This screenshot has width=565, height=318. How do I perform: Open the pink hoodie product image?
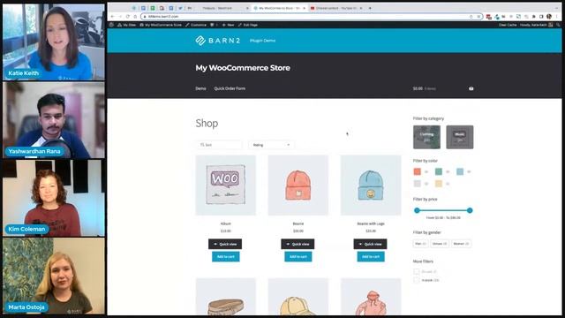tap(371, 297)
